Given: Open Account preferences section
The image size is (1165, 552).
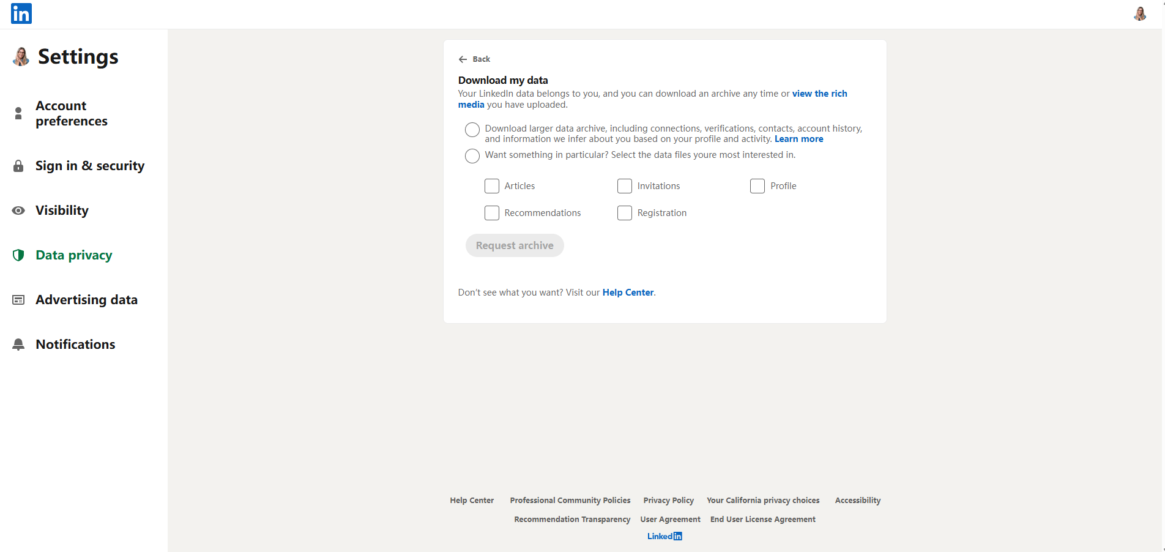Looking at the screenshot, I should point(72,113).
